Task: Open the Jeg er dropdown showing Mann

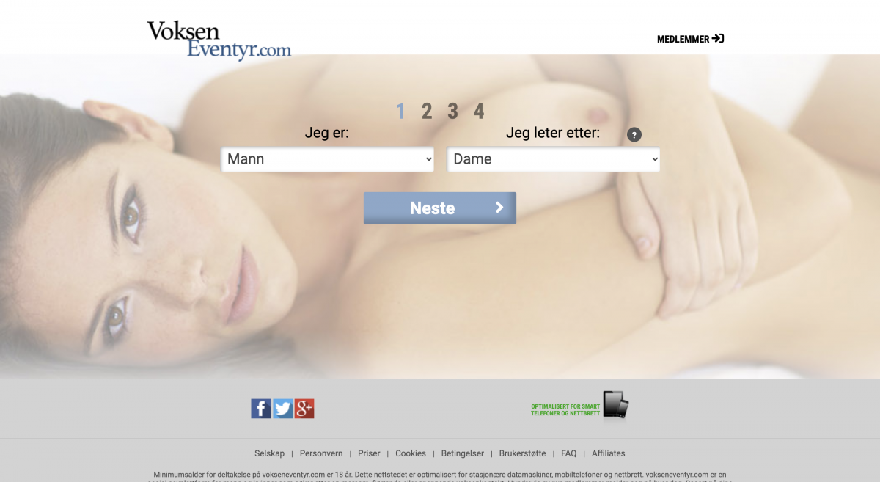Action: coord(327,158)
